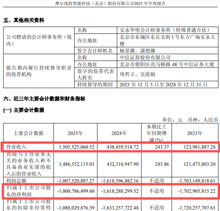Click the heading 五、其他相关资料

[24, 21]
